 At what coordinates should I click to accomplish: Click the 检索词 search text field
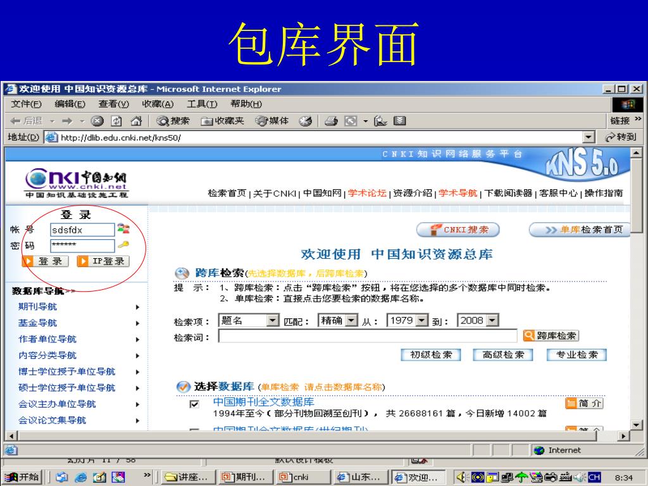tap(368, 336)
